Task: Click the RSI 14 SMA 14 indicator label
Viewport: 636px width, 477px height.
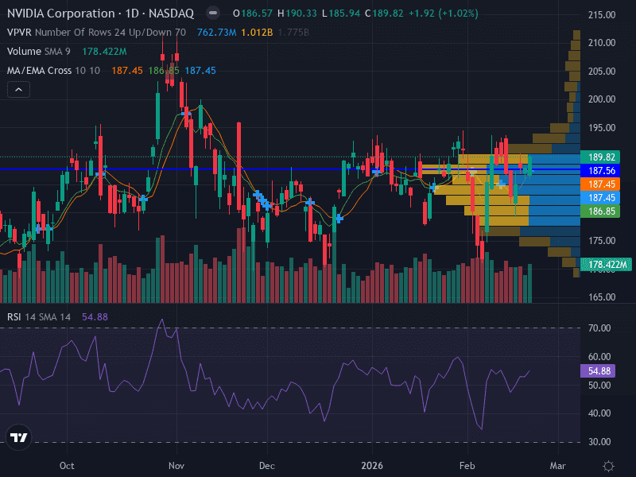Action: click(38, 316)
